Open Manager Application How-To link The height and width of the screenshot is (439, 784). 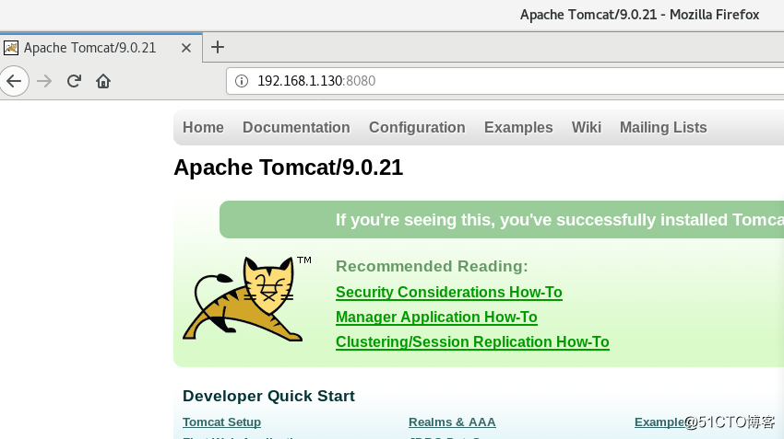click(x=436, y=318)
